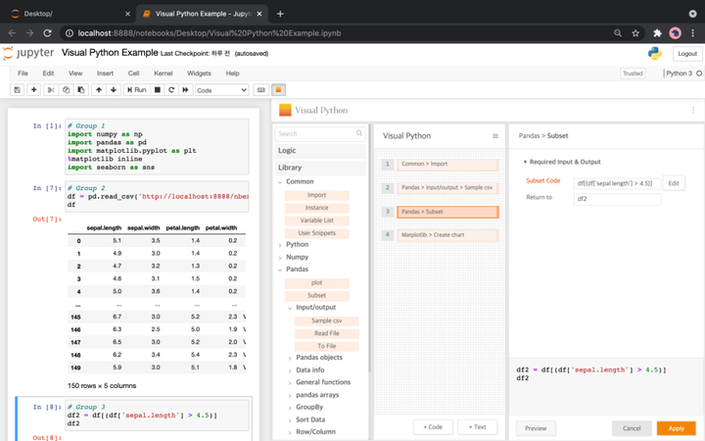Image resolution: width=705 pixels, height=441 pixels.
Task: Click the Trusted notebook indicator
Action: coord(633,73)
